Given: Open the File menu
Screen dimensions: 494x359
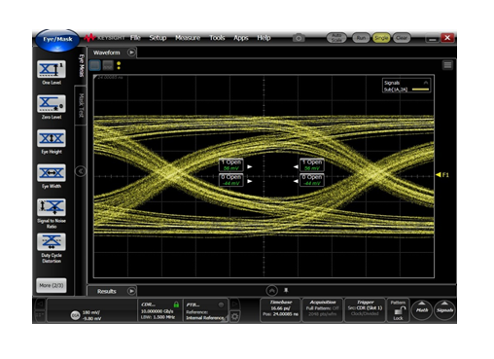Looking at the screenshot, I should tap(135, 38).
